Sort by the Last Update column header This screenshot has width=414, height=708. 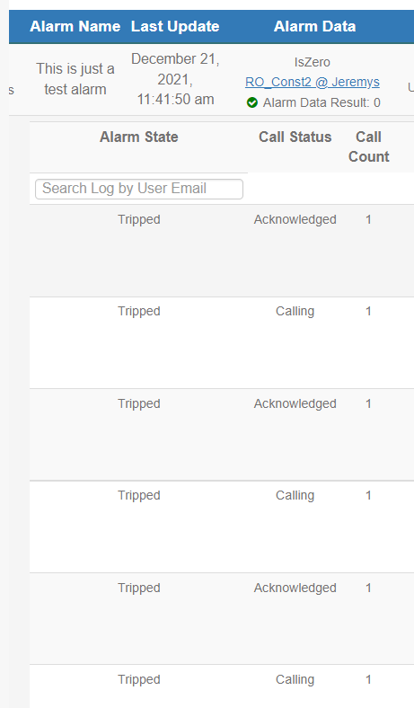175,26
